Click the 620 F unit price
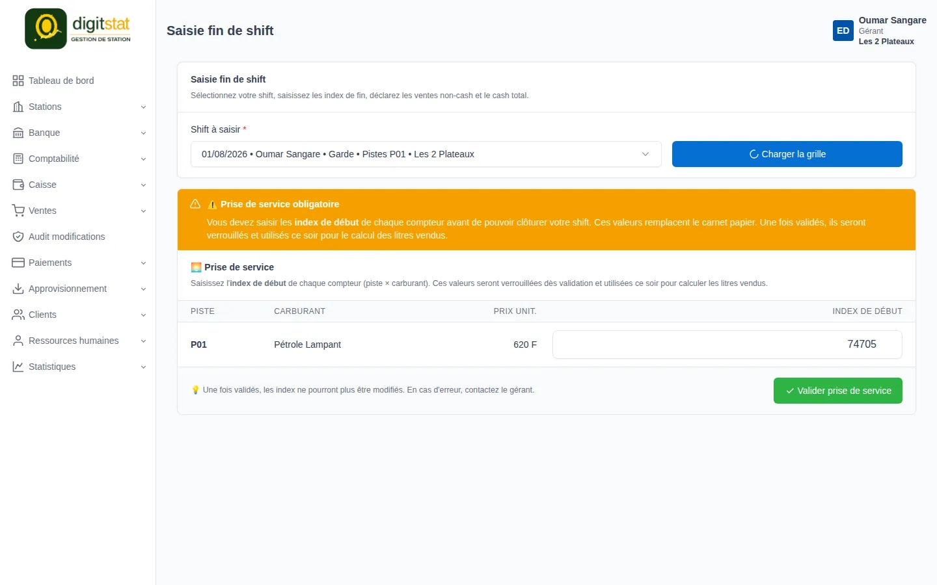The height and width of the screenshot is (585, 937). [x=525, y=344]
